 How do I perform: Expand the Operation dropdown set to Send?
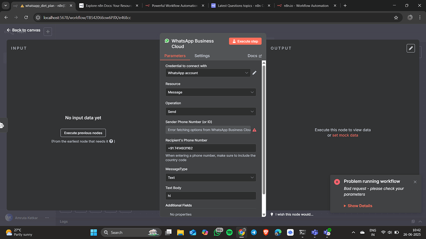[211, 111]
